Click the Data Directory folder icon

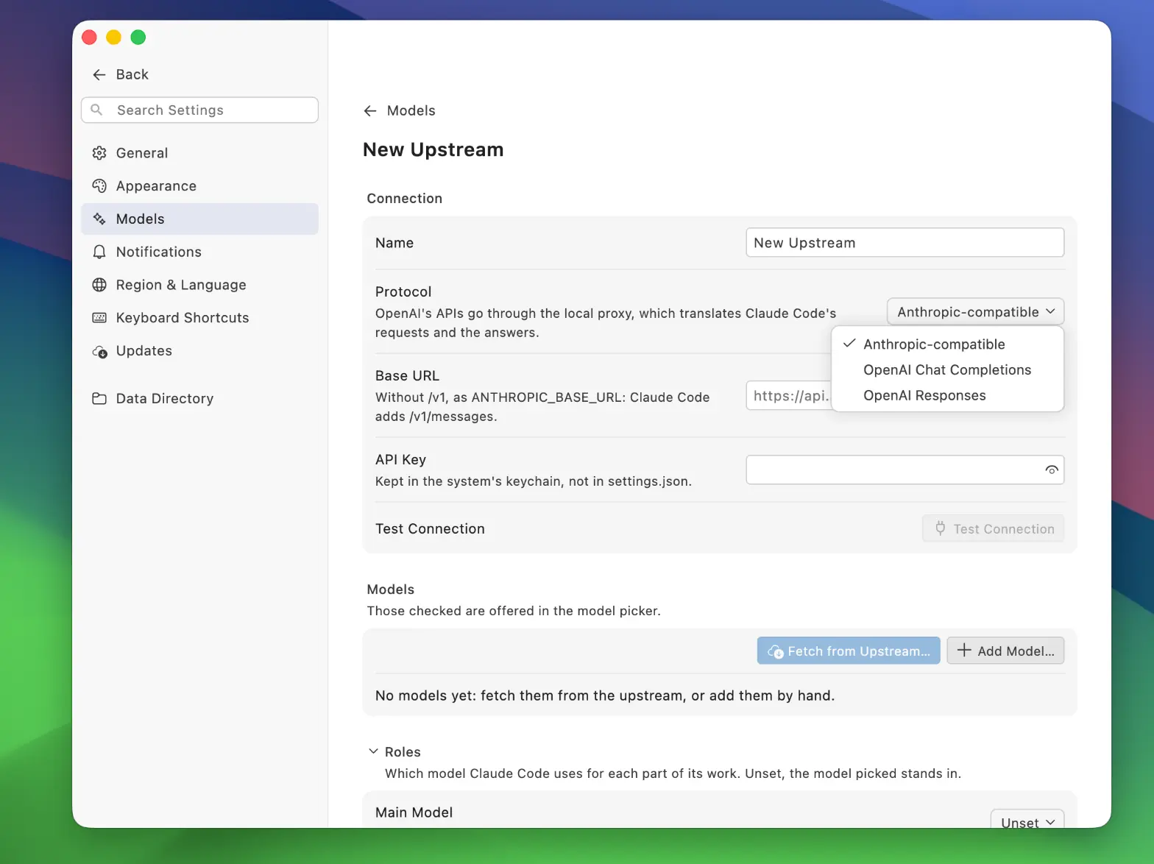[99, 399]
